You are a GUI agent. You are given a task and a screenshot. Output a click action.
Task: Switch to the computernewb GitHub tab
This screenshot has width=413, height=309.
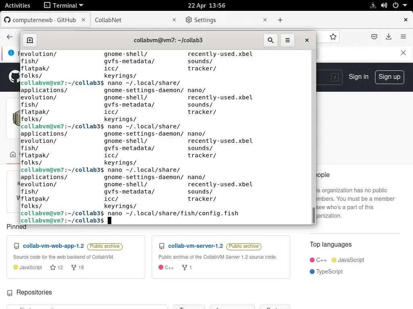(x=45, y=20)
